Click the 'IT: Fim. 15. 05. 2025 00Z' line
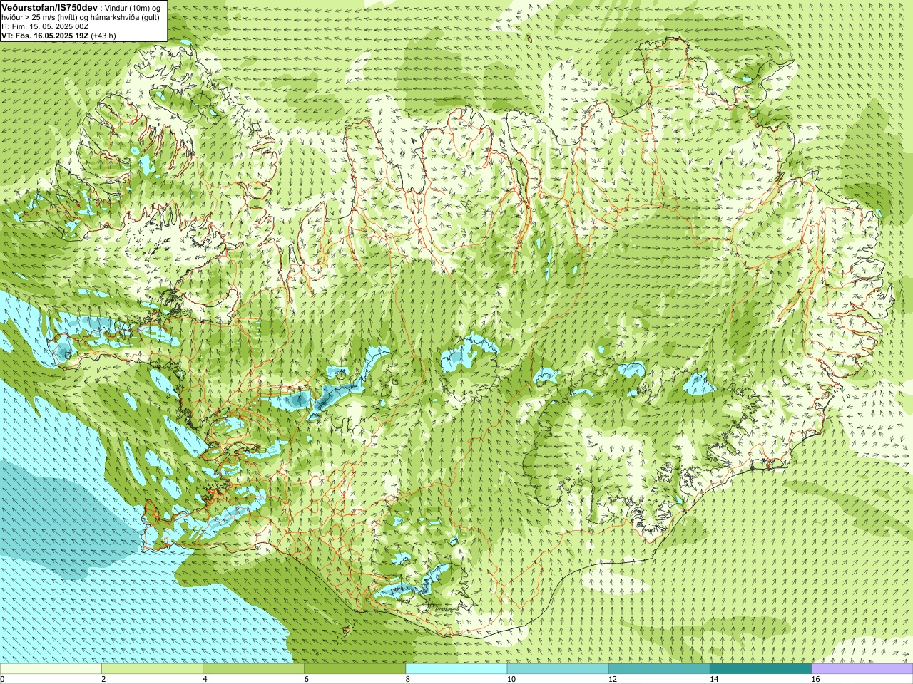913x684 pixels. tap(45, 26)
